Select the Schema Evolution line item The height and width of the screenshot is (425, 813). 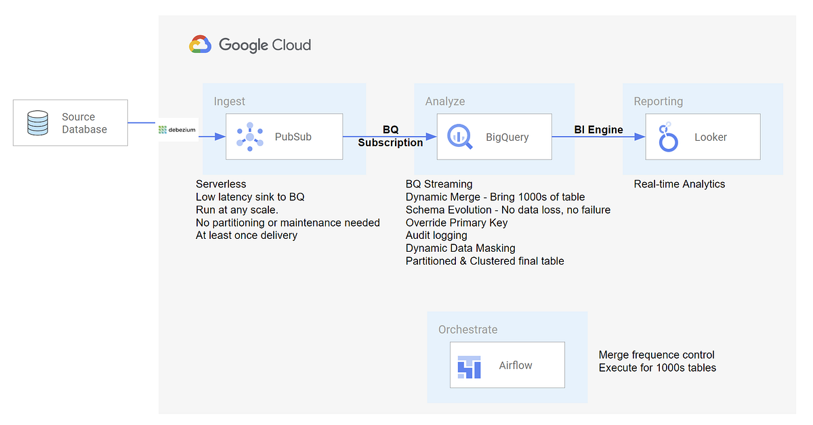[507, 209]
